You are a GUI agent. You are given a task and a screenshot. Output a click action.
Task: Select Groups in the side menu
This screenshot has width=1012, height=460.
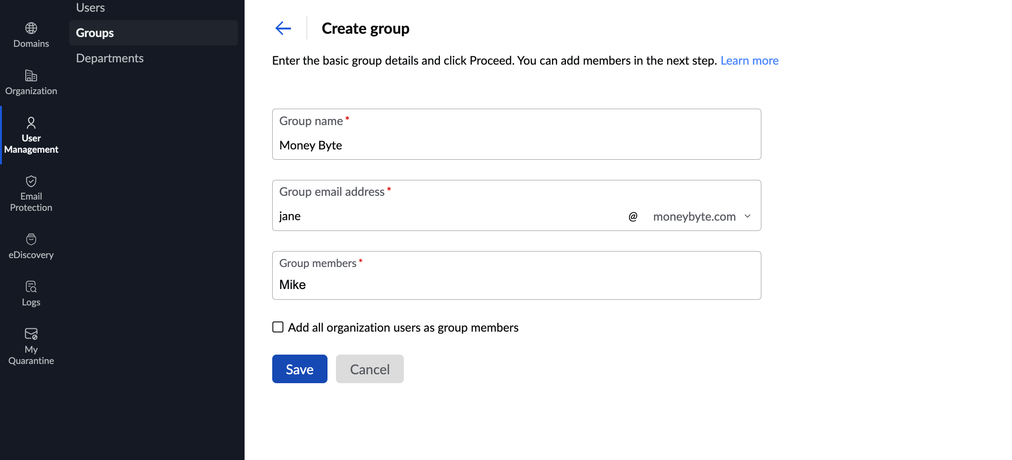click(x=95, y=33)
